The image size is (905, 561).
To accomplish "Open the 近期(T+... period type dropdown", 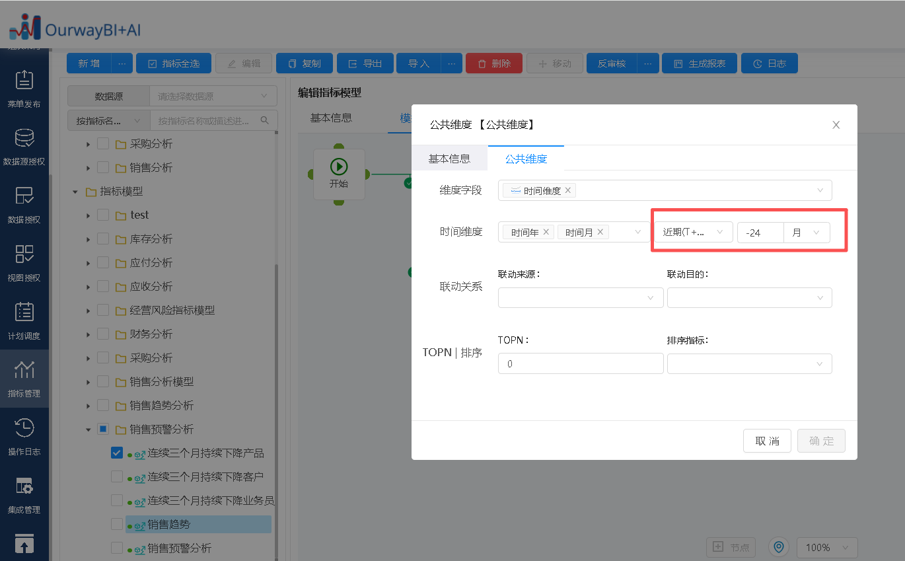I will pos(693,232).
